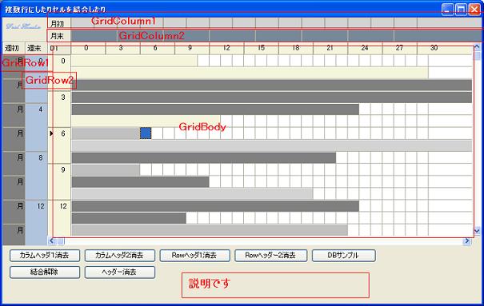Click the DT column header
This screenshot has width=484, height=306.
click(x=59, y=48)
